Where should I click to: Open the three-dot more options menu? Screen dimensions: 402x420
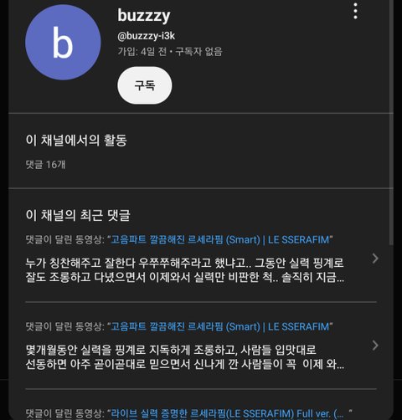pyautogui.click(x=355, y=11)
